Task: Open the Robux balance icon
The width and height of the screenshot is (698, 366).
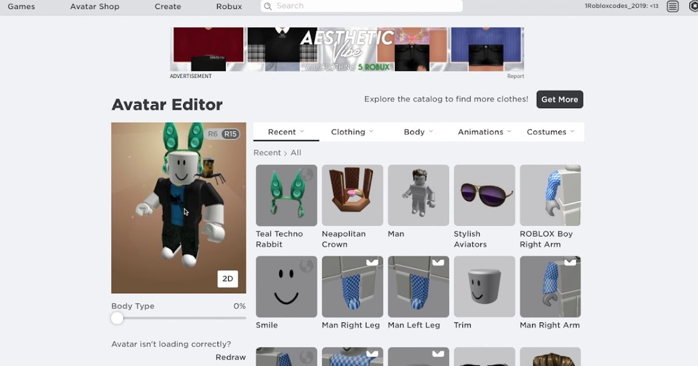Action: pyautogui.click(x=693, y=6)
